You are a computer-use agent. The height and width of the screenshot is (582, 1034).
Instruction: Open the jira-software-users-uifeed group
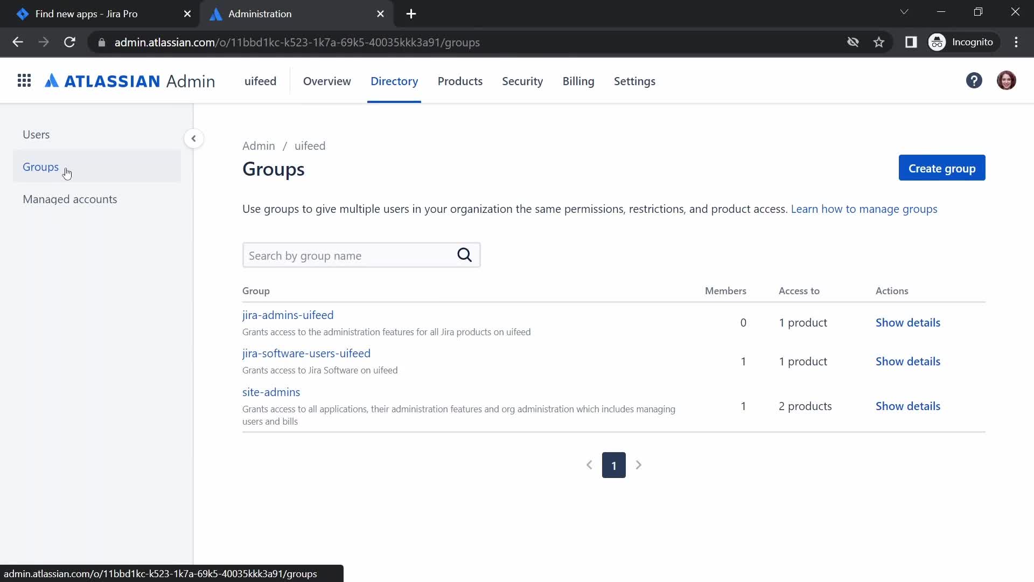pyautogui.click(x=306, y=354)
